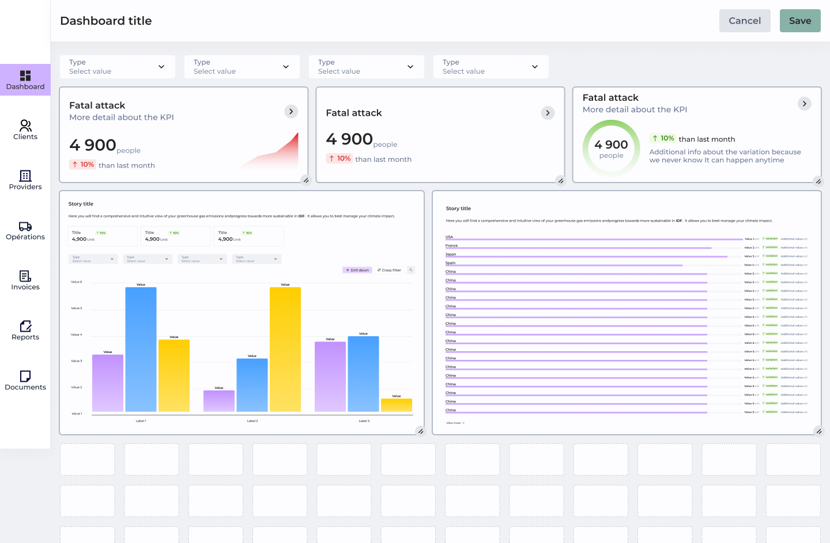
Task: Grab resize handle of middle KPI card
Action: click(x=561, y=181)
